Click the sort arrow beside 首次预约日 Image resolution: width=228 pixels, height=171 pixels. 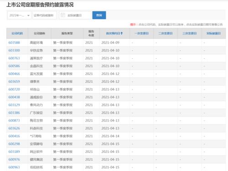122,33
